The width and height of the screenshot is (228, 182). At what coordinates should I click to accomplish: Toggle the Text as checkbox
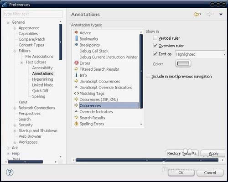pyautogui.click(x=155, y=54)
